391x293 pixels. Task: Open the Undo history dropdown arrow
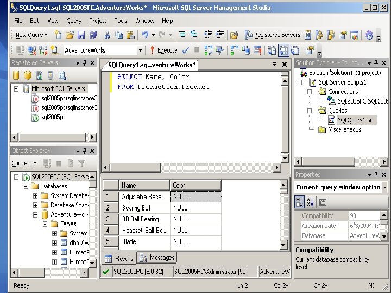(153, 35)
